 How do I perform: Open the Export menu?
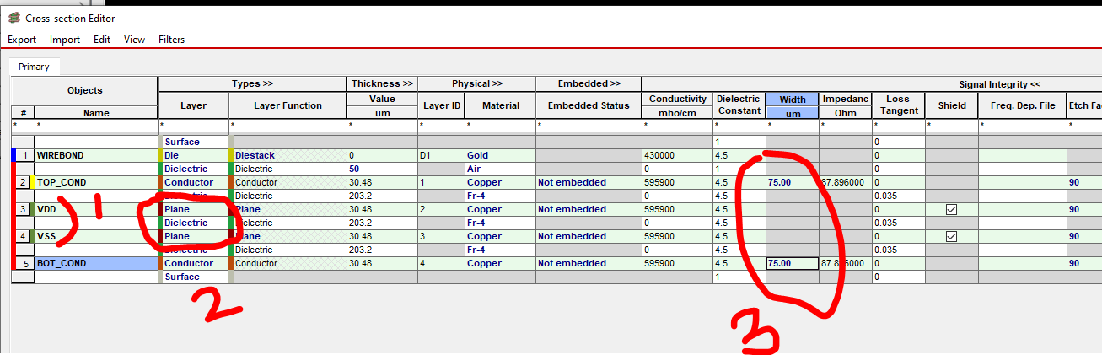[22, 40]
